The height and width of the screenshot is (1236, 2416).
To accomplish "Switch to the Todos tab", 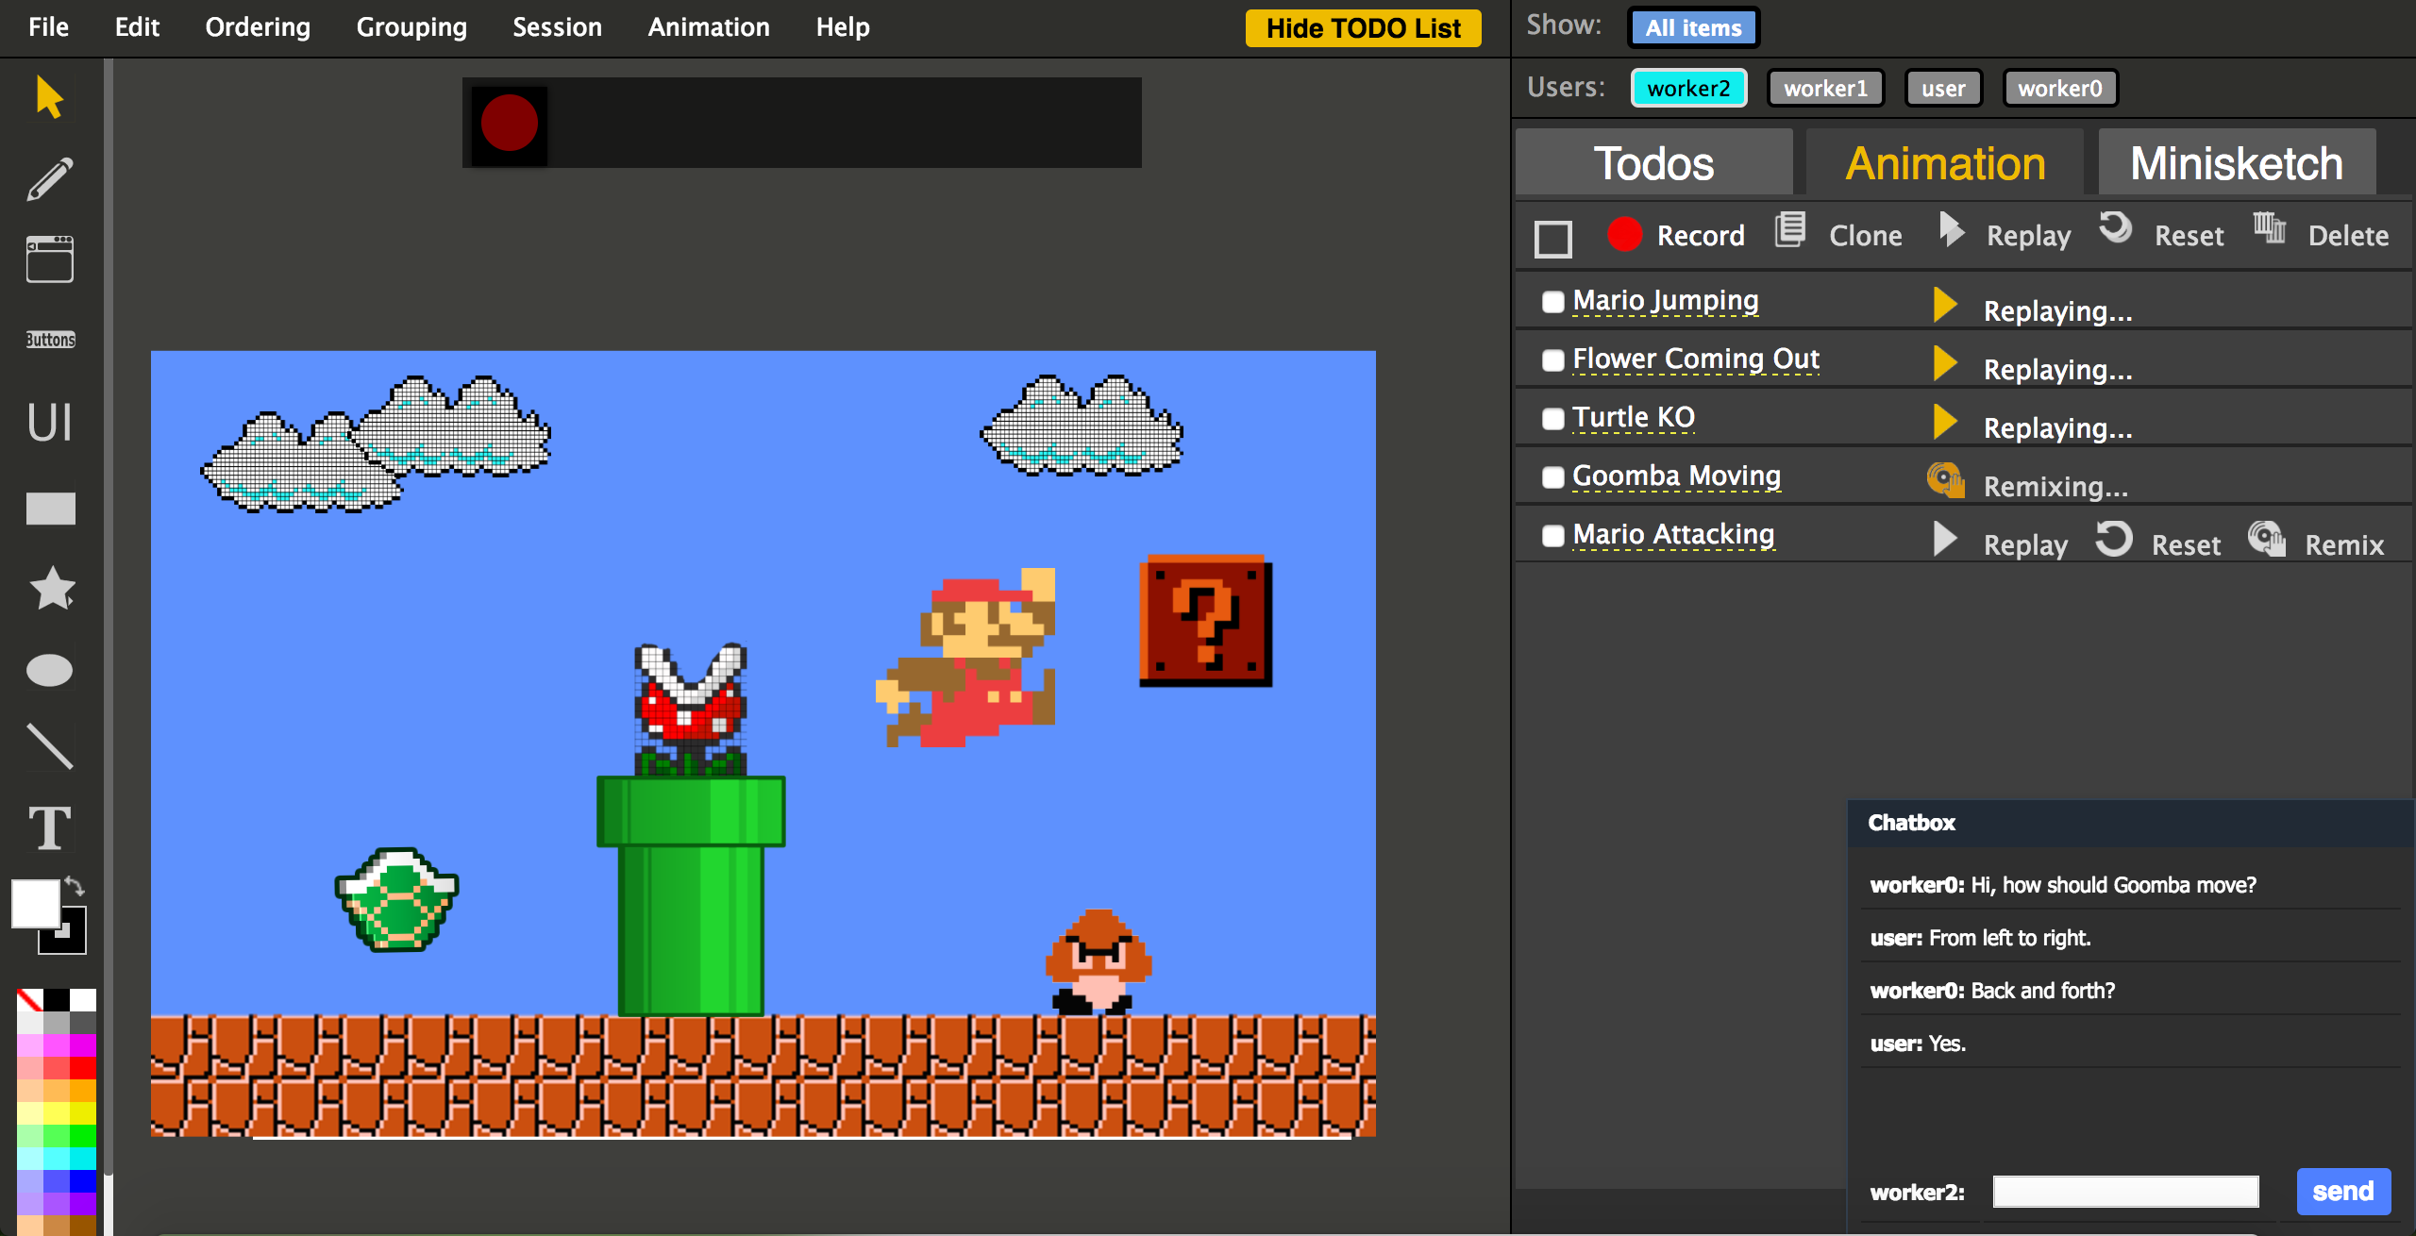I will 1653,162.
